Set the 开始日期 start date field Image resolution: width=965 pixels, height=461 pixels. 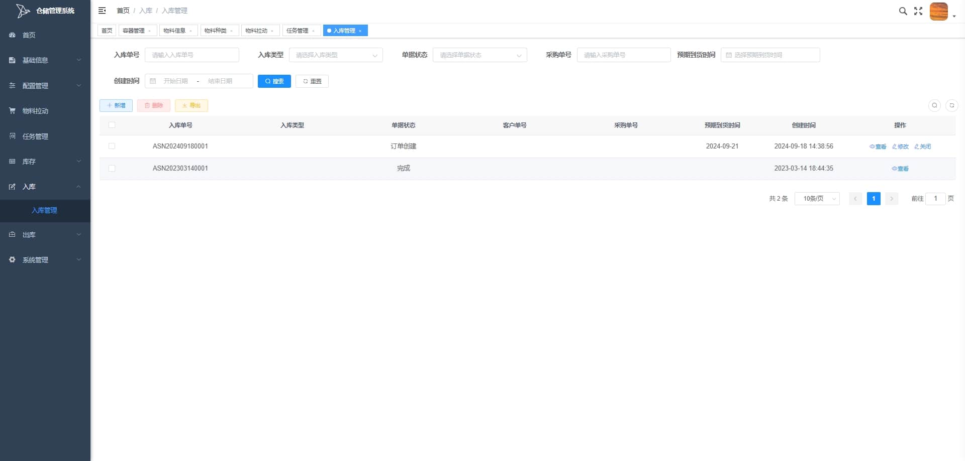176,81
